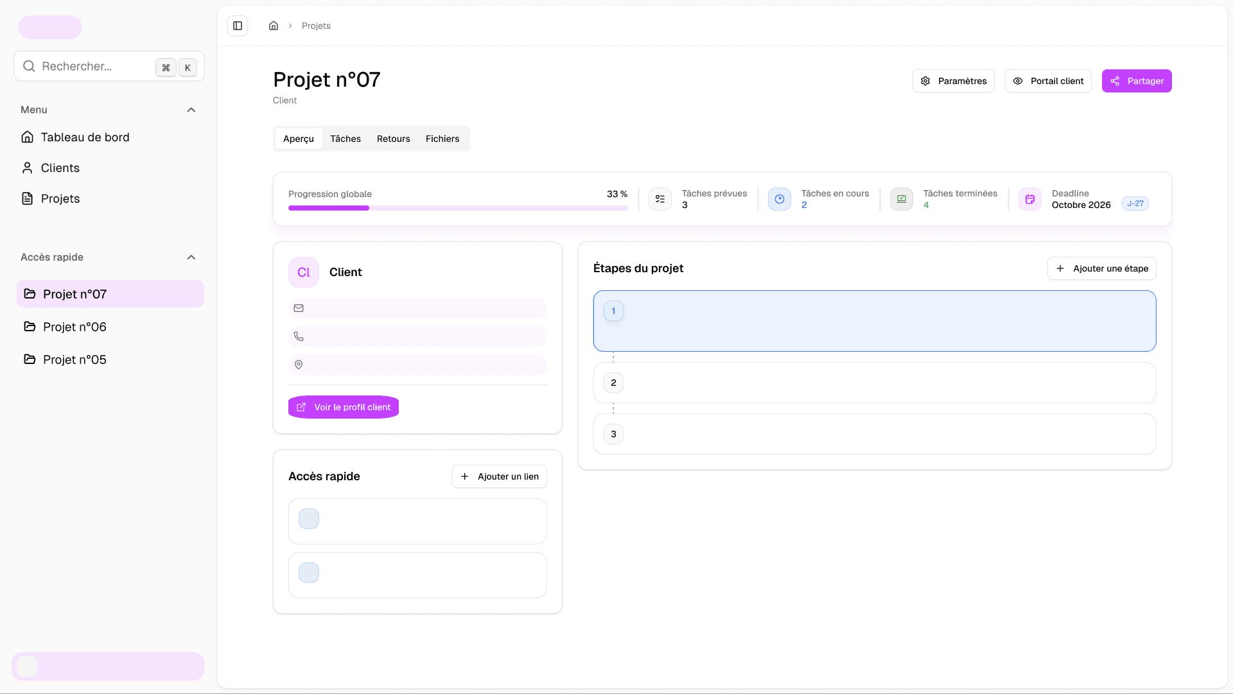Collapse the Menu section chevron

pos(191,110)
